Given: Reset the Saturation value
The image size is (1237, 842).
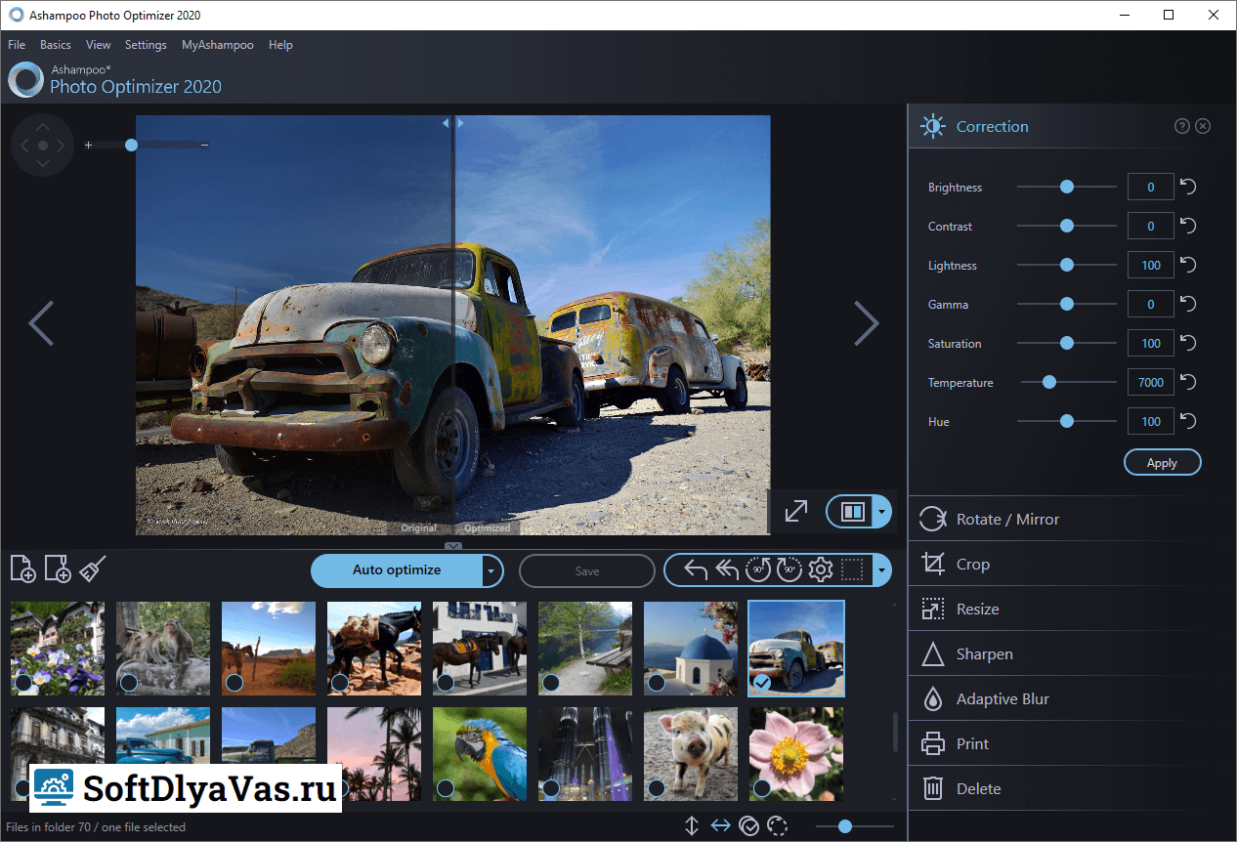Looking at the screenshot, I should pyautogui.click(x=1188, y=343).
